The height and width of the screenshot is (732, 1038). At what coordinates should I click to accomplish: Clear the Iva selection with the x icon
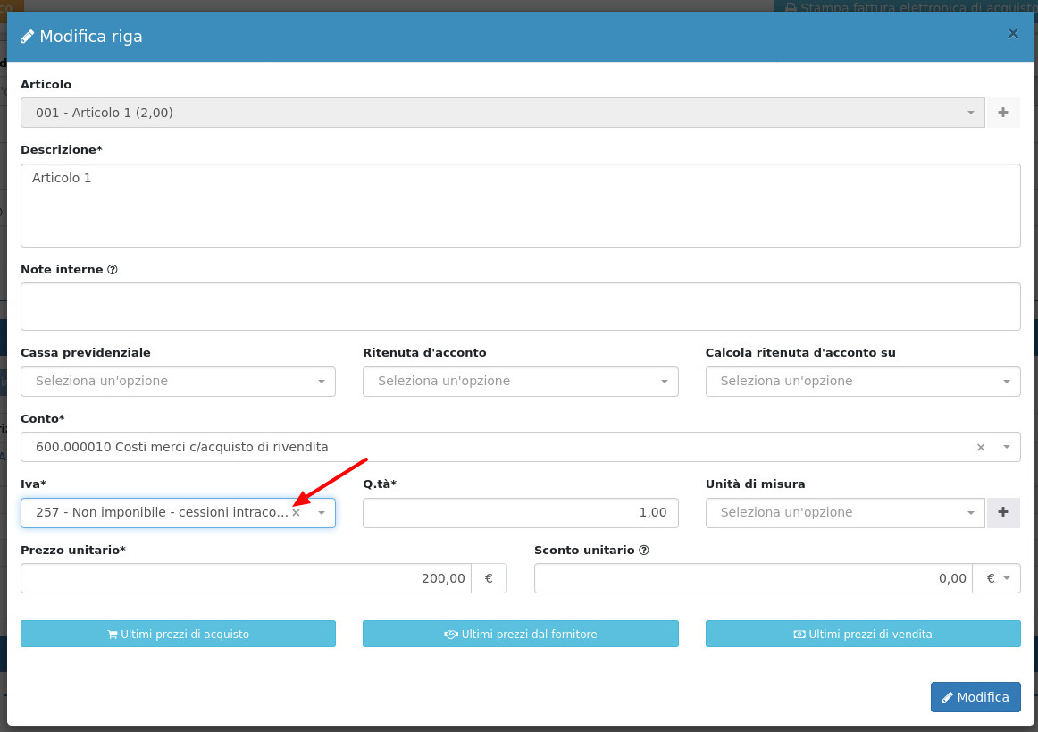pos(296,513)
